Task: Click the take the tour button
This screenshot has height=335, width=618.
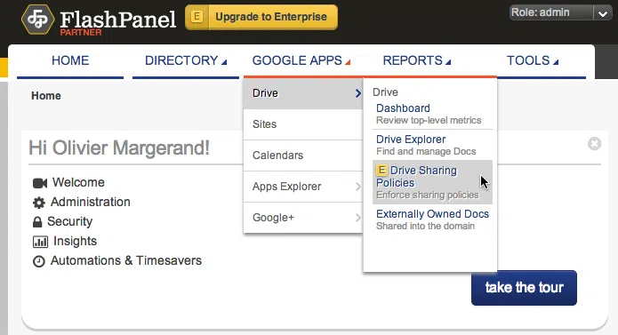Action: [x=524, y=288]
